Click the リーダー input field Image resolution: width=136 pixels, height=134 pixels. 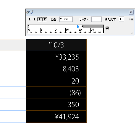(x=96, y=19)
